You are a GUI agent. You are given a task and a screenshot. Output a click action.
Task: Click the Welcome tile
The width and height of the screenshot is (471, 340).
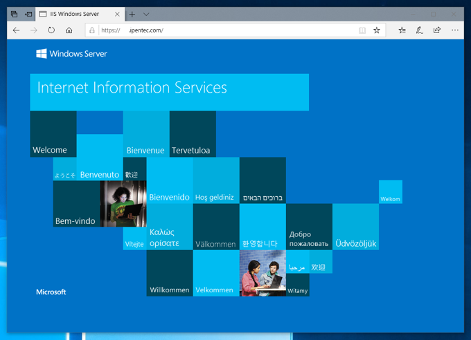(x=53, y=134)
